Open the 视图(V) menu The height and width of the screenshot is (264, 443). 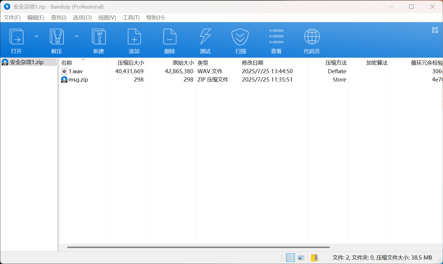[107, 18]
